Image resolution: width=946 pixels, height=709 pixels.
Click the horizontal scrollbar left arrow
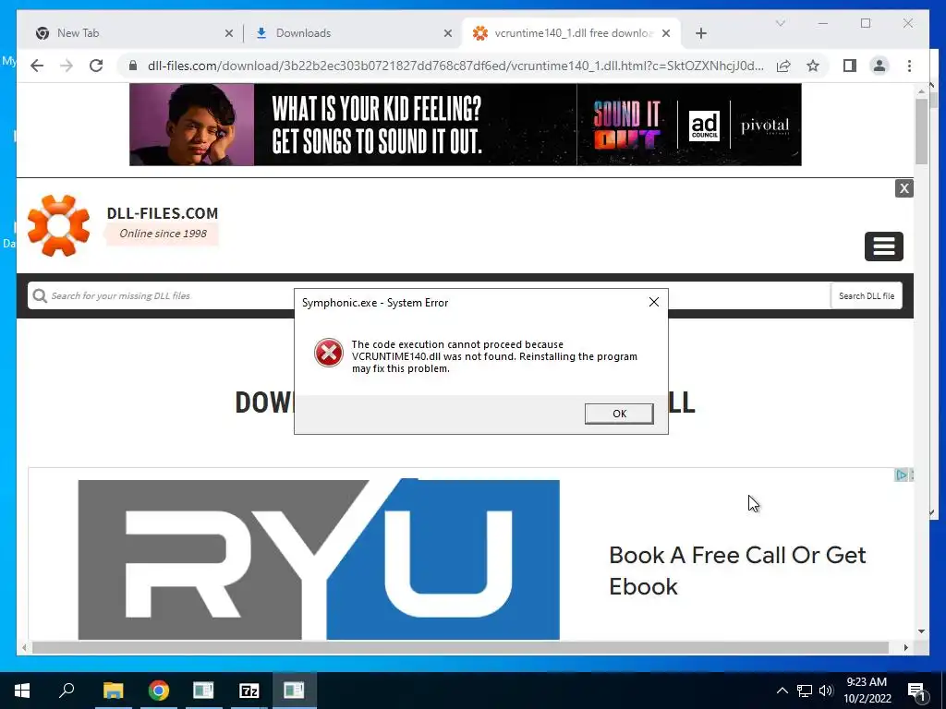coord(23,647)
